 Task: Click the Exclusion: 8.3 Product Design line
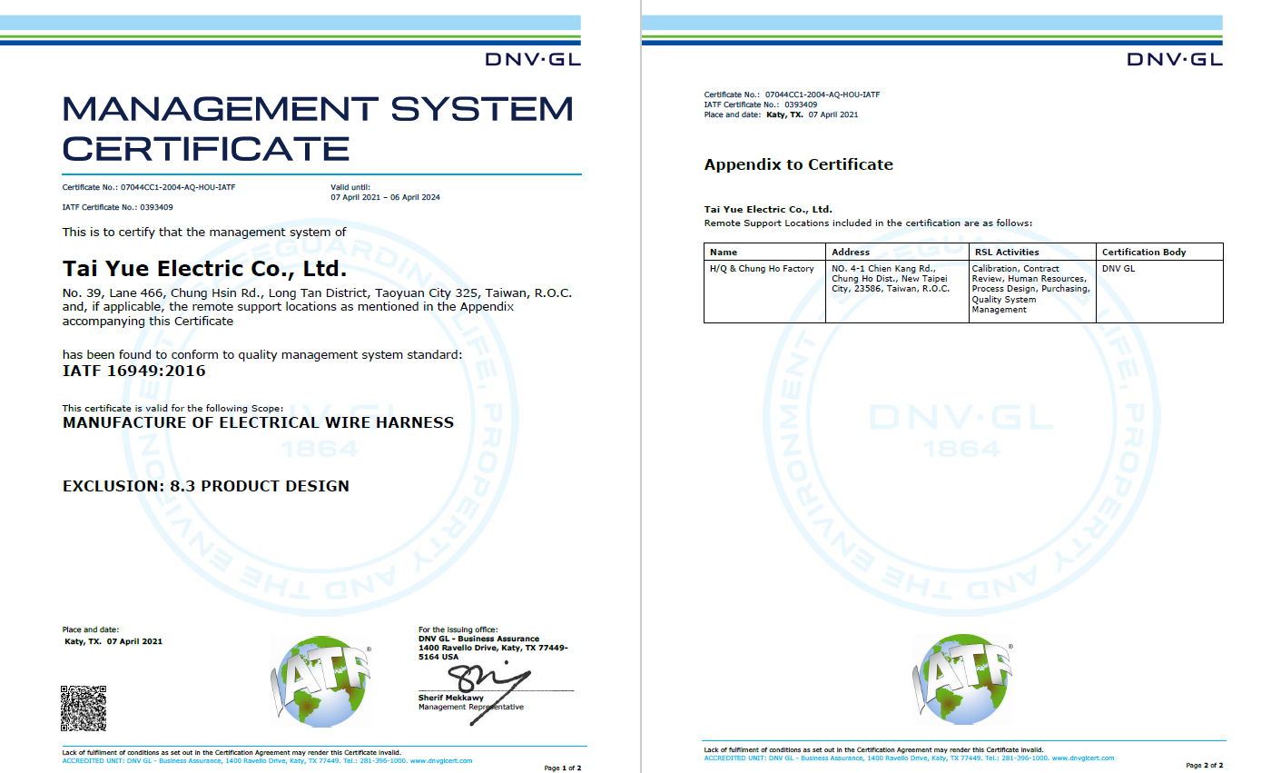click(x=205, y=486)
